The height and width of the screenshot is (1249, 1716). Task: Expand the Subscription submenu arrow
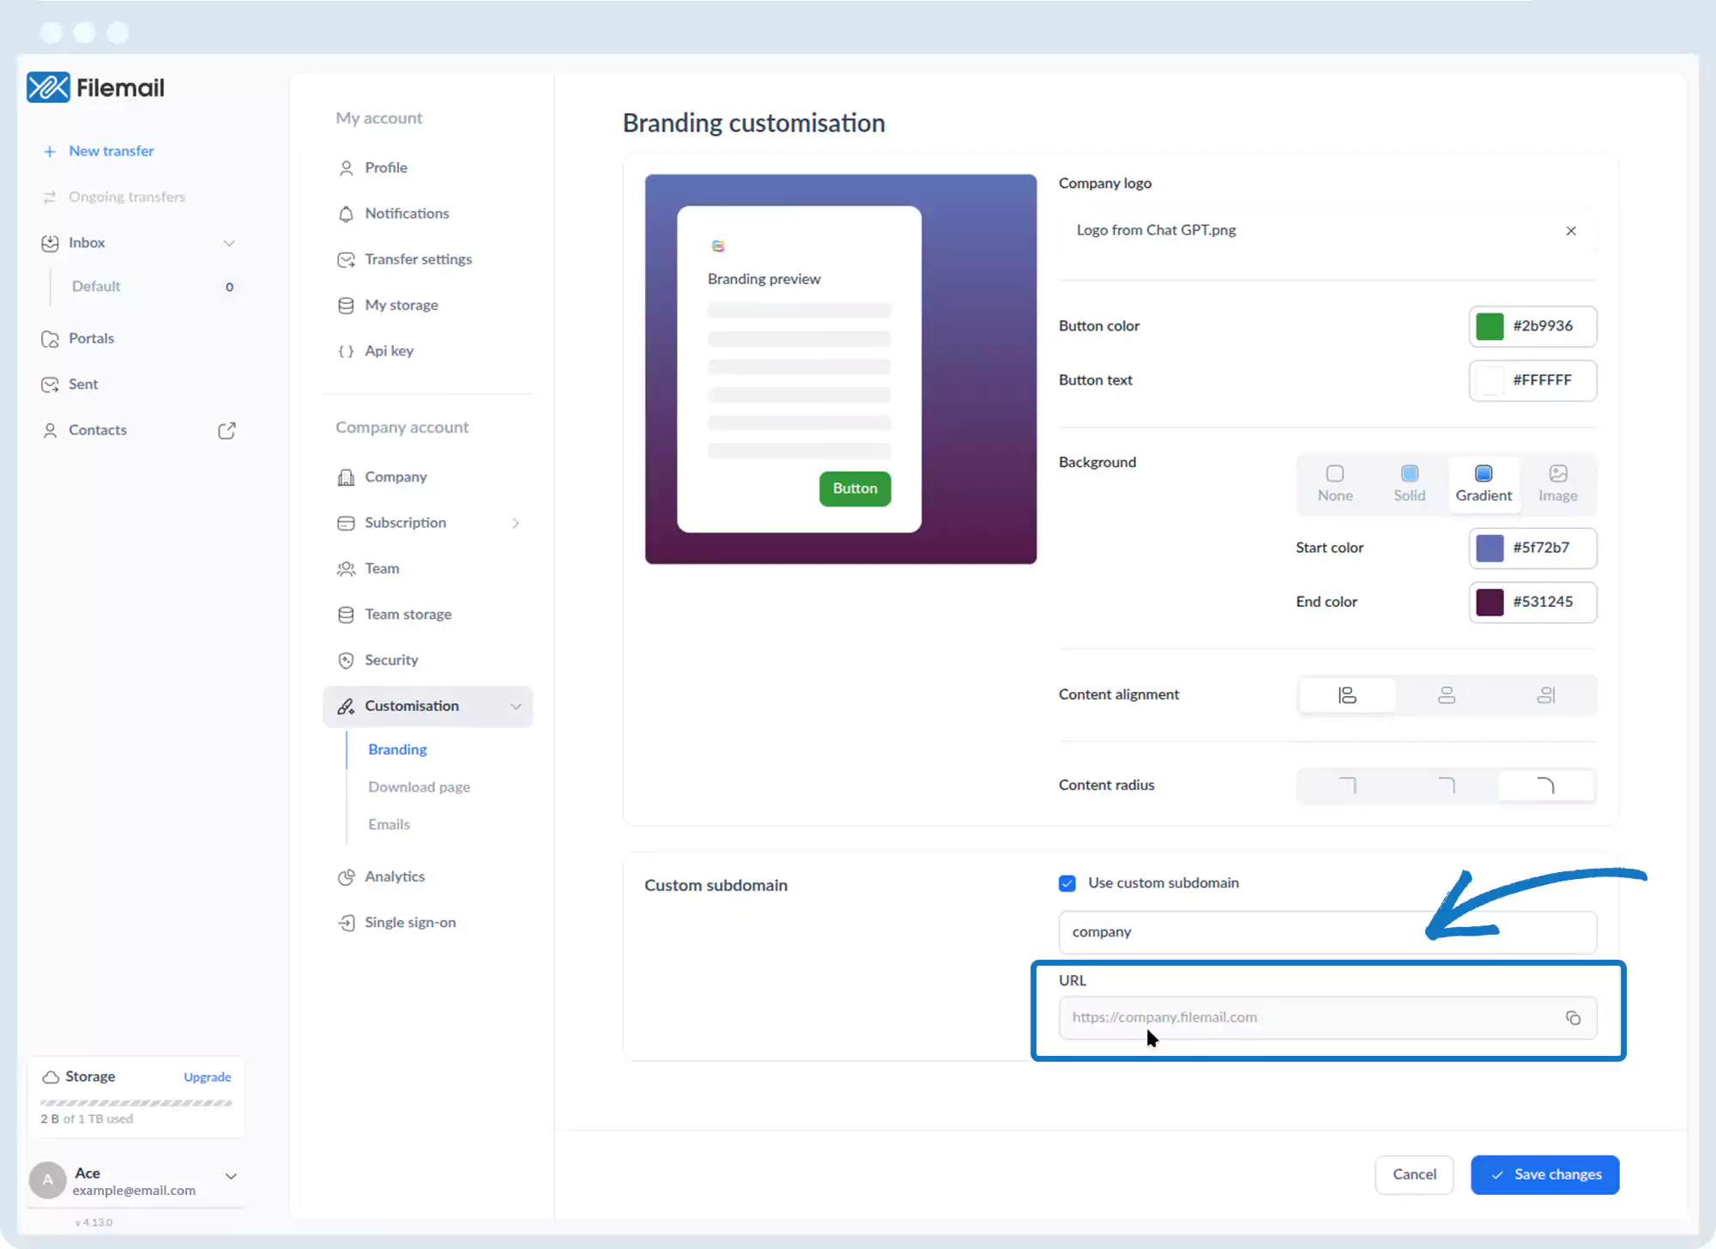[x=516, y=523]
